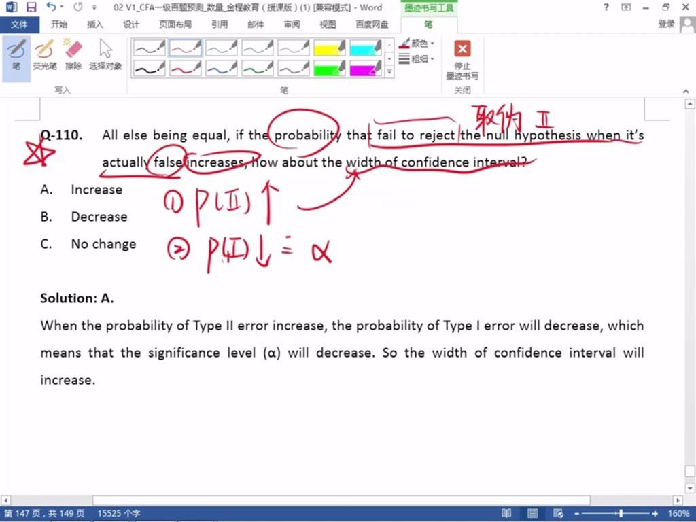The width and height of the screenshot is (696, 522).
Task: Click vertical scrollbar down arrow
Action: 689,488
